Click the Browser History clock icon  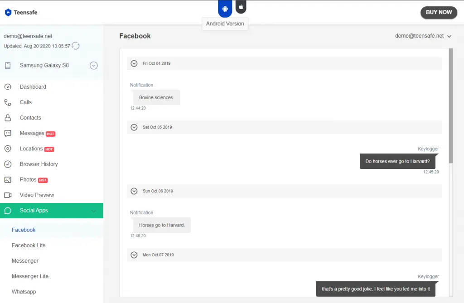click(8, 164)
